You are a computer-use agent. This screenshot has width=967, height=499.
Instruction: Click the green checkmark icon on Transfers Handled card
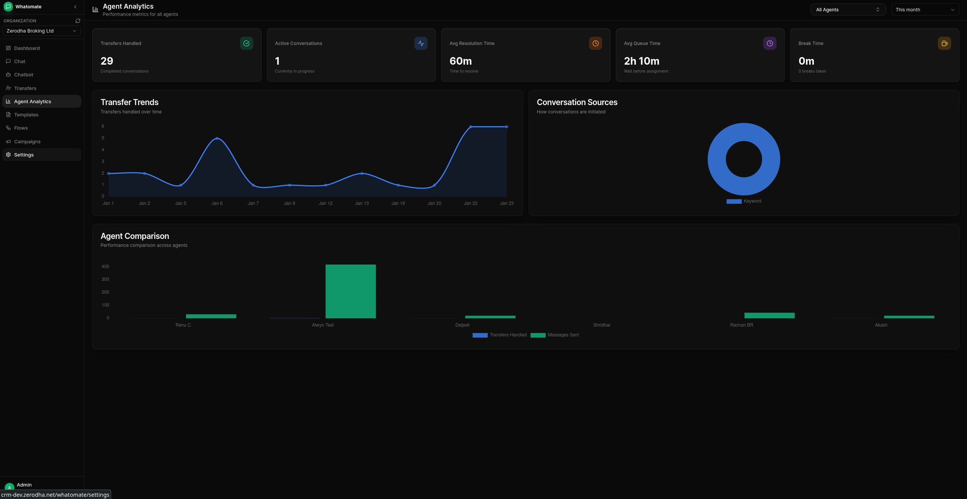(246, 43)
